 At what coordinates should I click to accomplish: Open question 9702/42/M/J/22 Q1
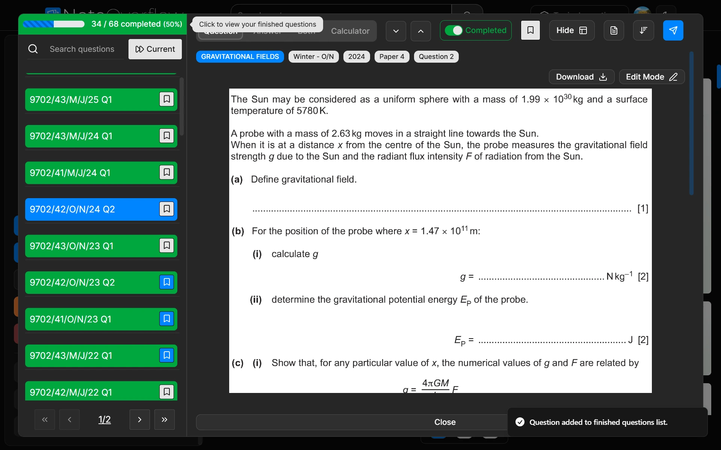coord(101,391)
